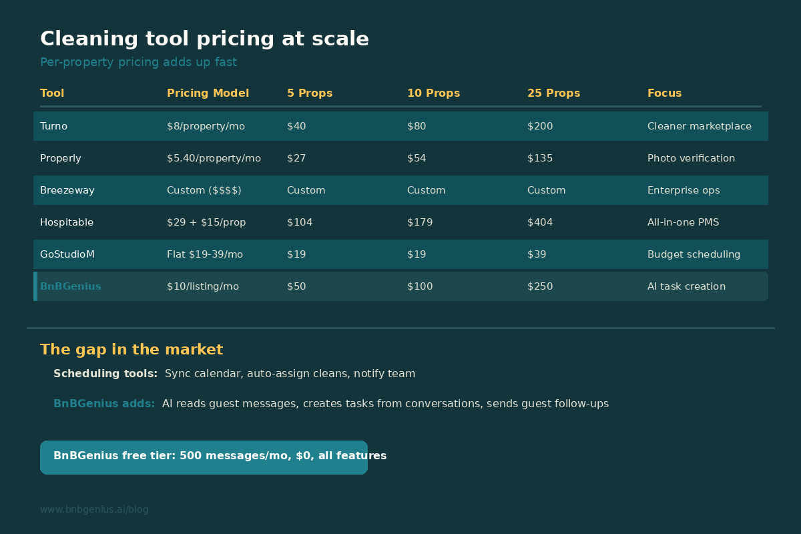Click Turno's $40 five-property price

point(296,126)
